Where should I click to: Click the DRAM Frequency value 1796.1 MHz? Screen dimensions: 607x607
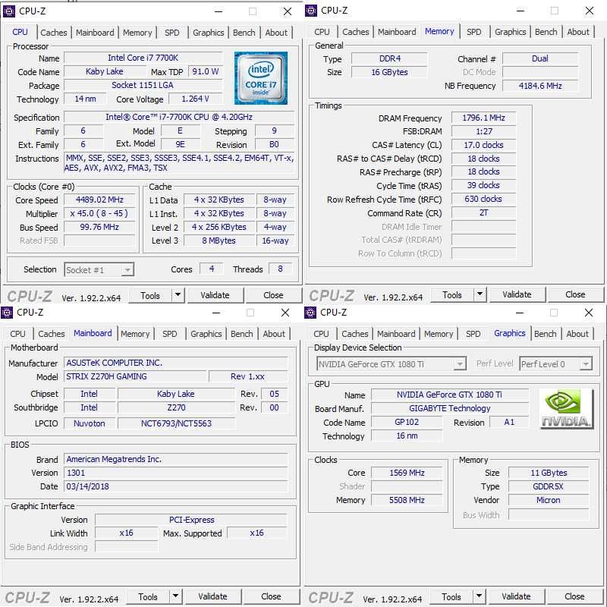click(x=483, y=118)
